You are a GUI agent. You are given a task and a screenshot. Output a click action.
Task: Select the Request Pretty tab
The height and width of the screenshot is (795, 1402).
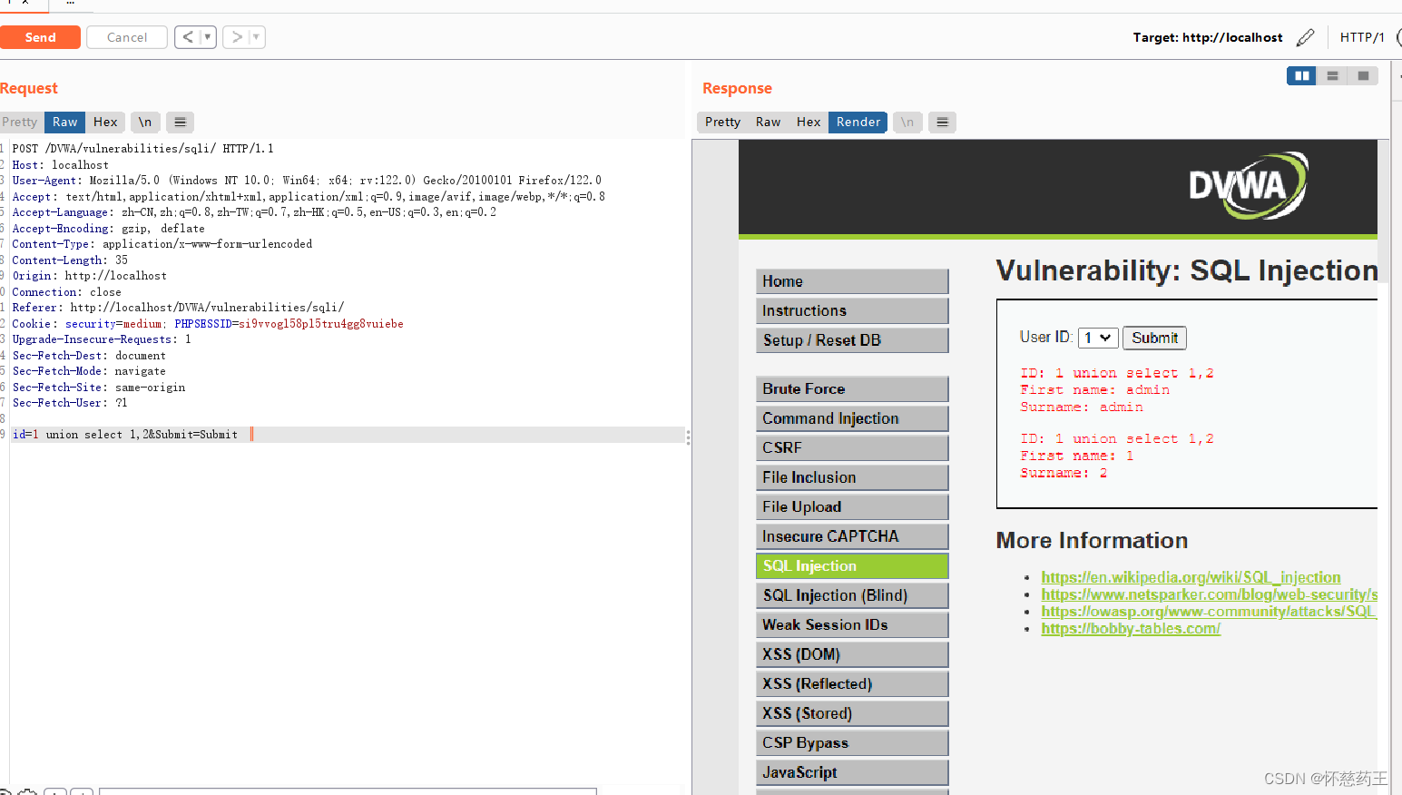pos(20,122)
